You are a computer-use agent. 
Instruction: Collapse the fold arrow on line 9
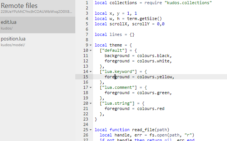coord(91,45)
